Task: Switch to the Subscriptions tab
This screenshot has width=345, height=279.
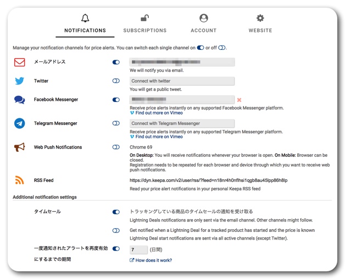Action: 144,31
